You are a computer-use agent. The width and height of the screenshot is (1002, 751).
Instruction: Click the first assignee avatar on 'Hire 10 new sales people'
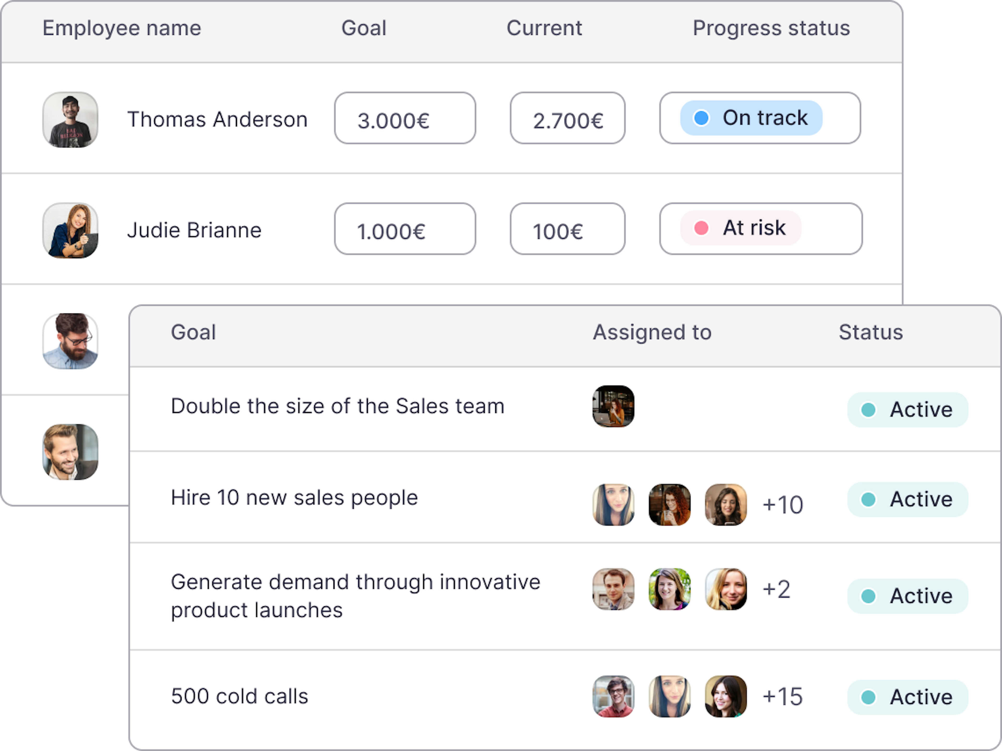click(613, 504)
